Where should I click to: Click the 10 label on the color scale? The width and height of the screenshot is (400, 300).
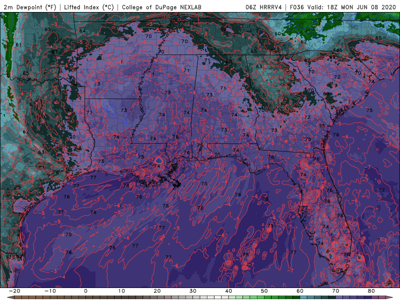coord(121,291)
